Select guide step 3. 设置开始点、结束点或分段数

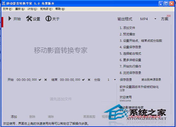(x=141, y=41)
